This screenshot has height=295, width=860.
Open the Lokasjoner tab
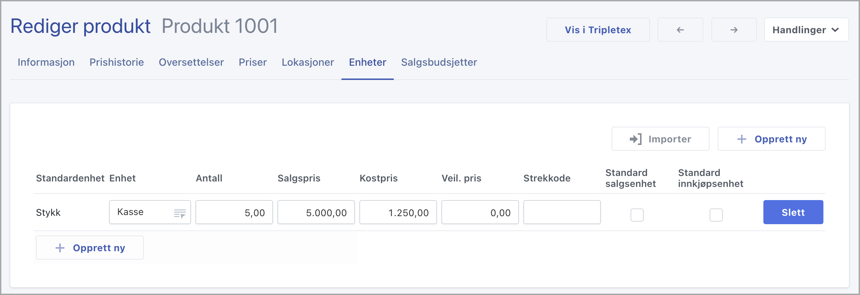[308, 62]
